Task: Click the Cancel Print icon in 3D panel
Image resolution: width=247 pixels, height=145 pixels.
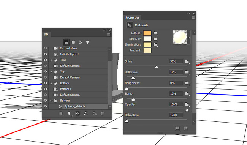Action: click(x=95, y=113)
